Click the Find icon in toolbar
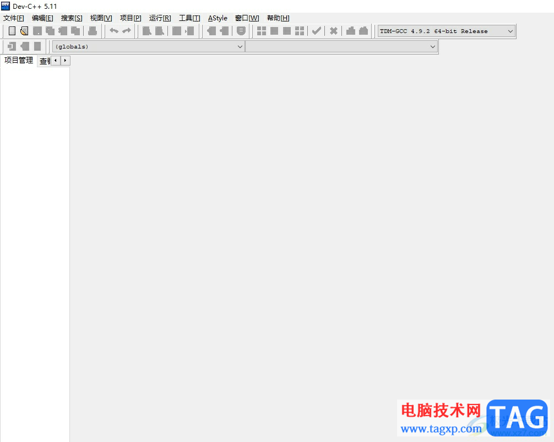Image resolution: width=554 pixels, height=442 pixels. tap(146, 31)
